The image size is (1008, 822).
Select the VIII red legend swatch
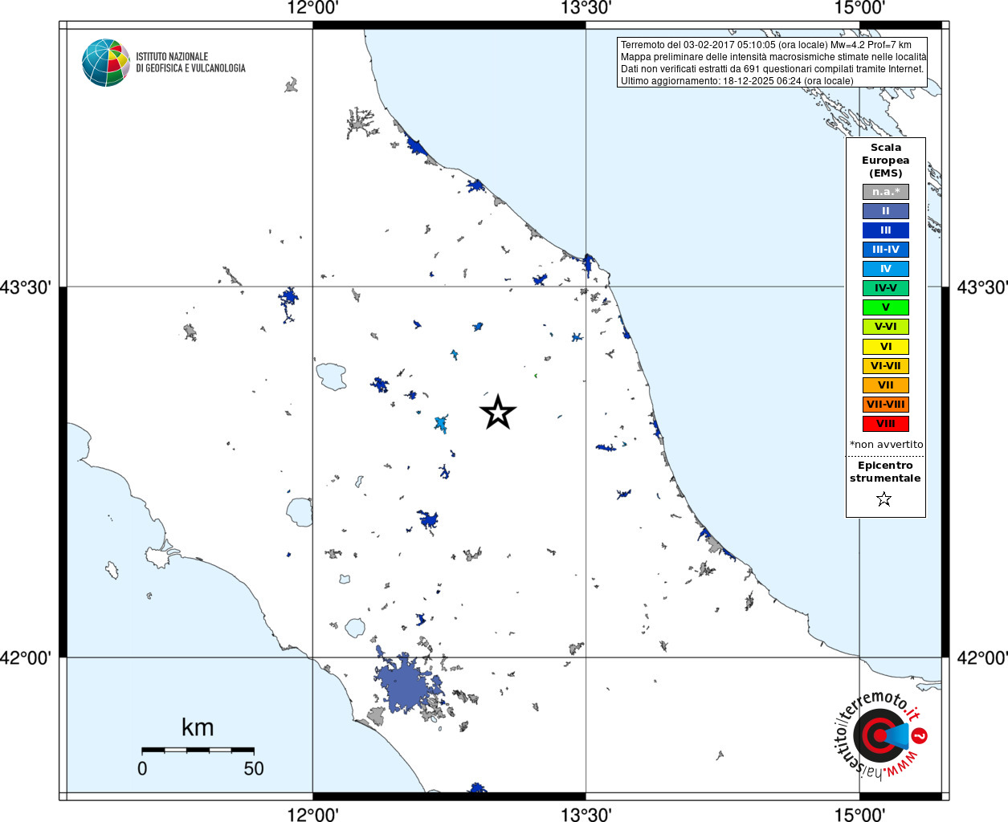tap(886, 424)
